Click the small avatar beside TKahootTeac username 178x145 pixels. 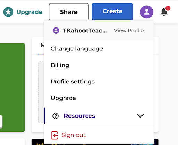[56, 31]
